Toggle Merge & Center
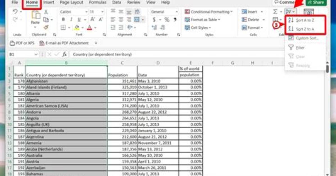Image resolution: width=336 pixels, height=176 pixels. point(137,20)
